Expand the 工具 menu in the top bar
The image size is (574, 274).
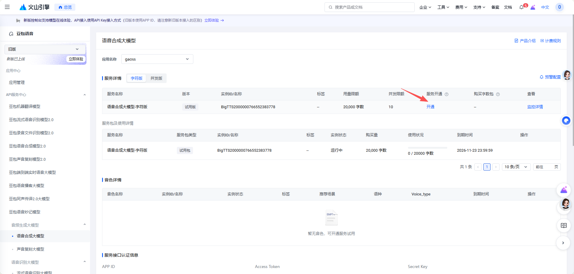[x=443, y=7]
